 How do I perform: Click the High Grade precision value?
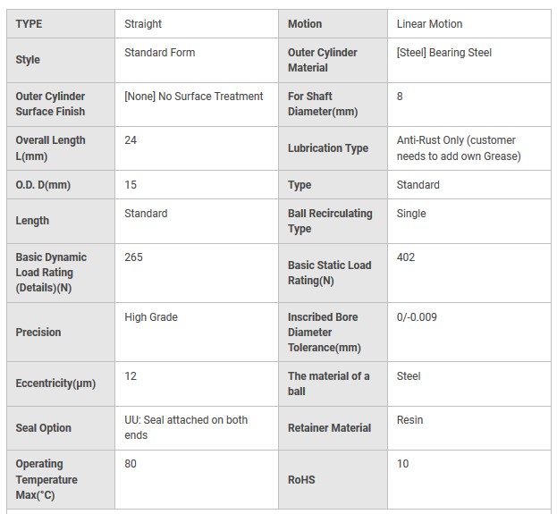pos(151,316)
